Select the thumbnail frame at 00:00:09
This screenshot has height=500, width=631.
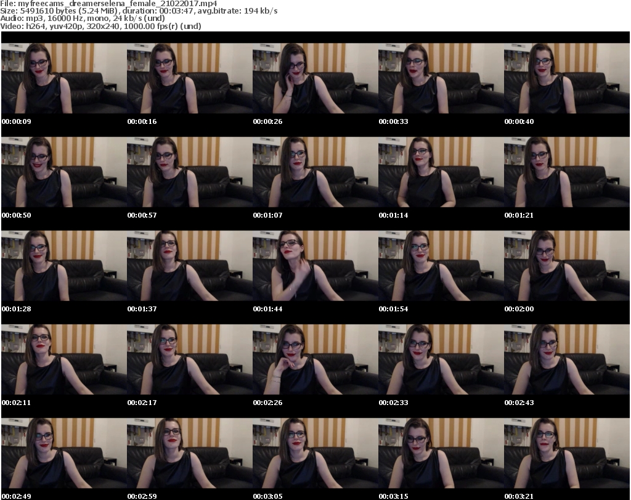[64, 78]
